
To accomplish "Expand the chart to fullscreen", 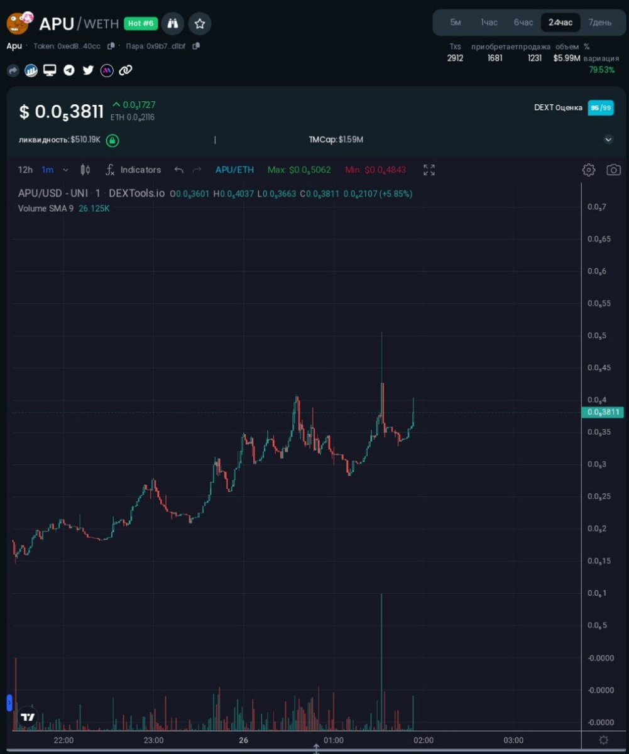I will point(429,170).
